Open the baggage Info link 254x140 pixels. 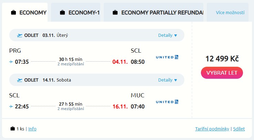(x=32, y=129)
